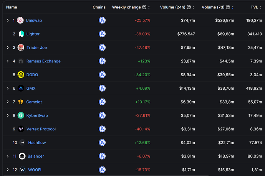
Task: Click help icon next to Weekly change
Action: tap(144, 7)
